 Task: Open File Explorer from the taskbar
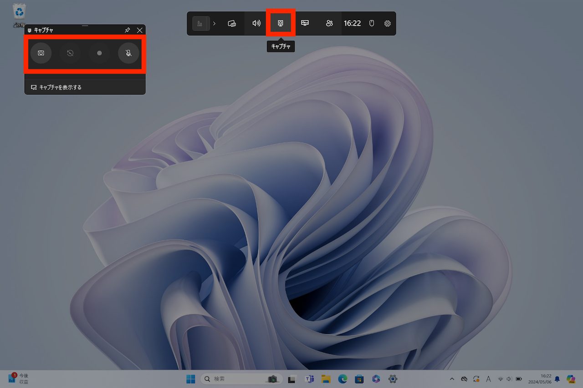326,378
